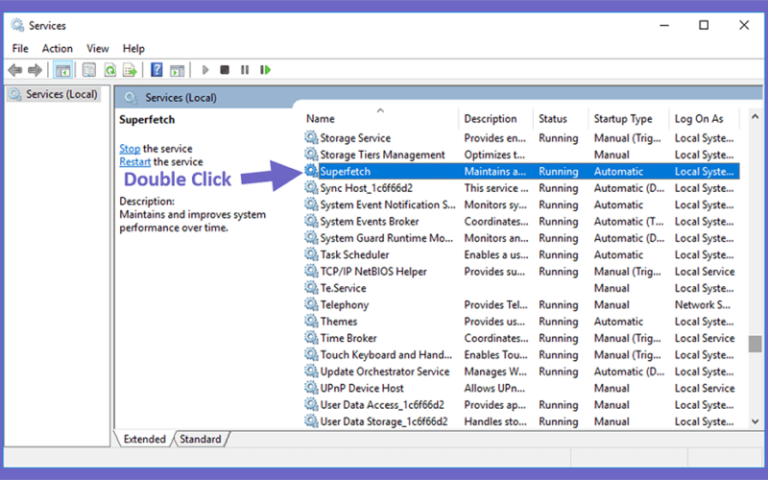
Task: Sort by the Name column header
Action: tap(380, 118)
